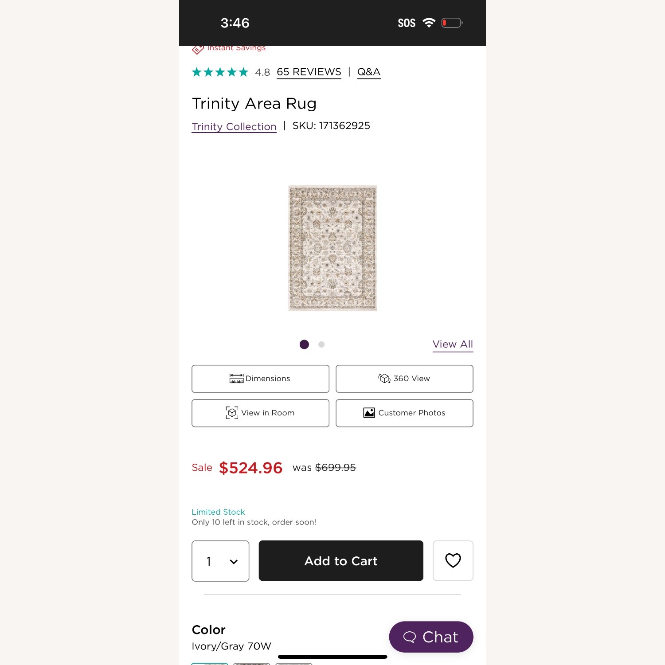Click View All images link
This screenshot has width=665, height=665.
click(453, 344)
